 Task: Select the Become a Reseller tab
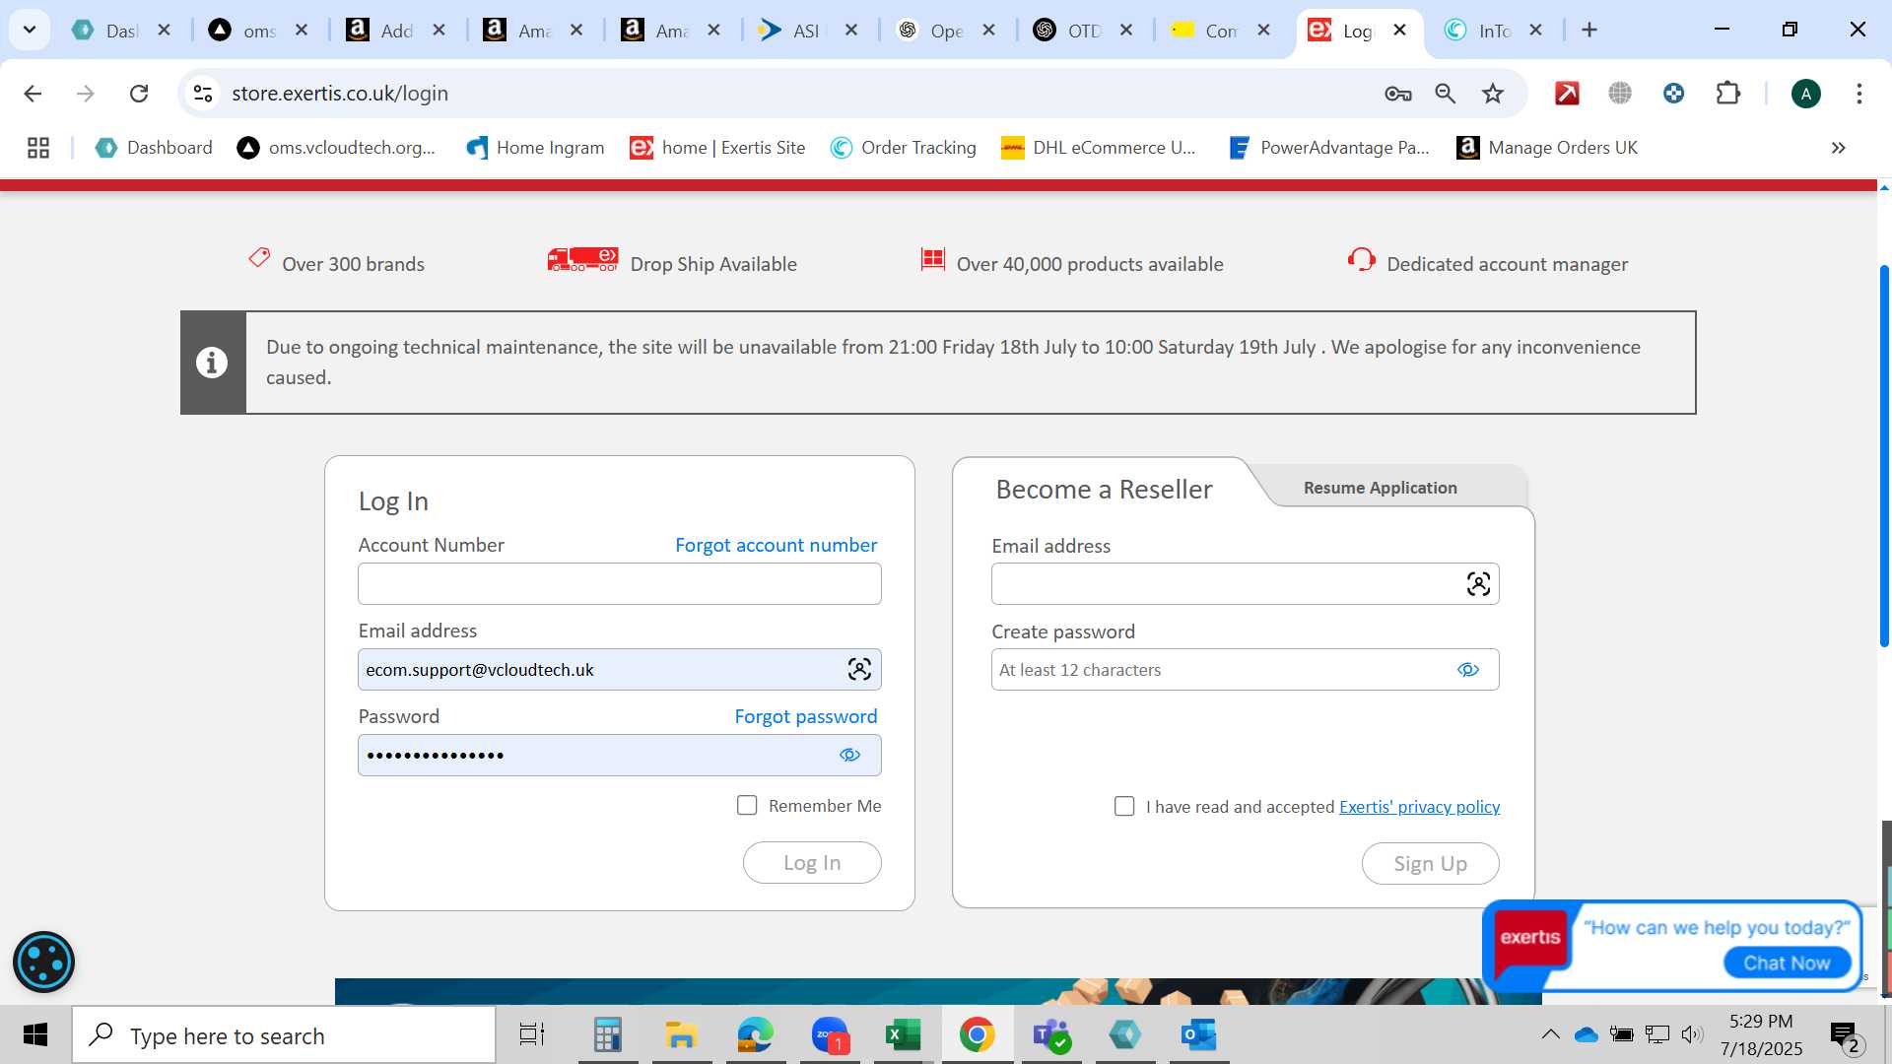(x=1104, y=490)
